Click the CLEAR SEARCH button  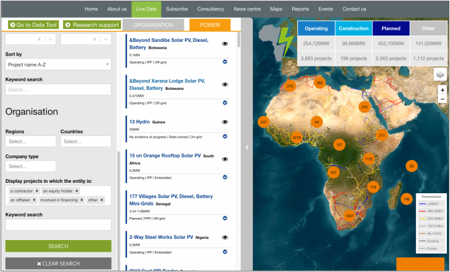click(59, 263)
